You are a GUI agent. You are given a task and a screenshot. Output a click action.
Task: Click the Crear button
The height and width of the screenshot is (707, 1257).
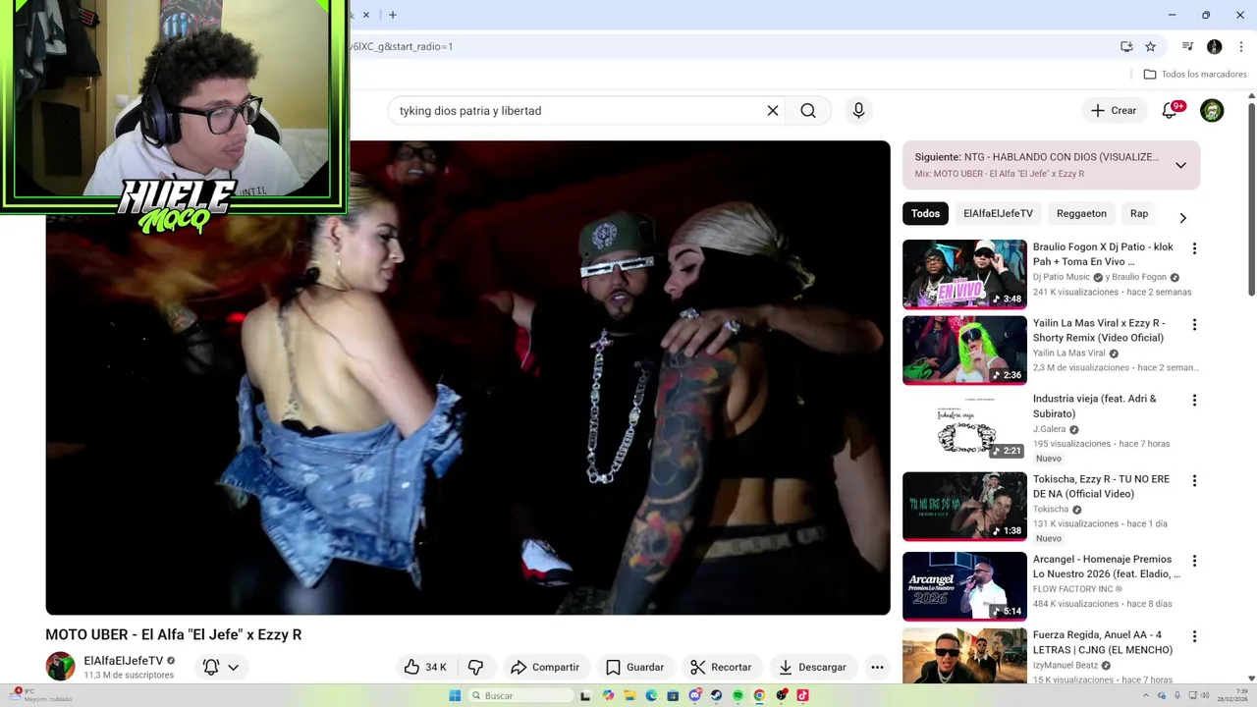[1114, 111]
